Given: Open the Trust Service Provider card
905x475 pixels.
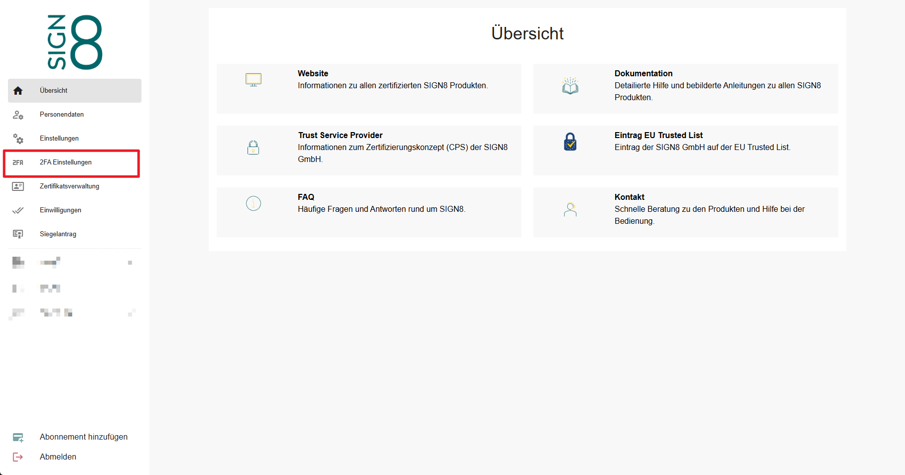Looking at the screenshot, I should coord(369,150).
